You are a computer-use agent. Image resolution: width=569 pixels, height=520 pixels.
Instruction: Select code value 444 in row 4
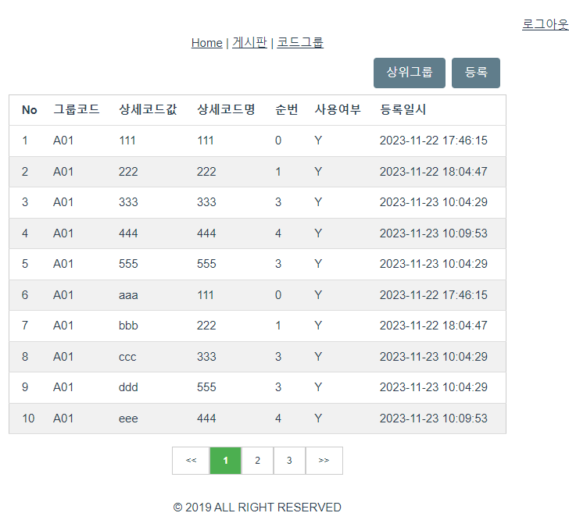[x=128, y=233]
